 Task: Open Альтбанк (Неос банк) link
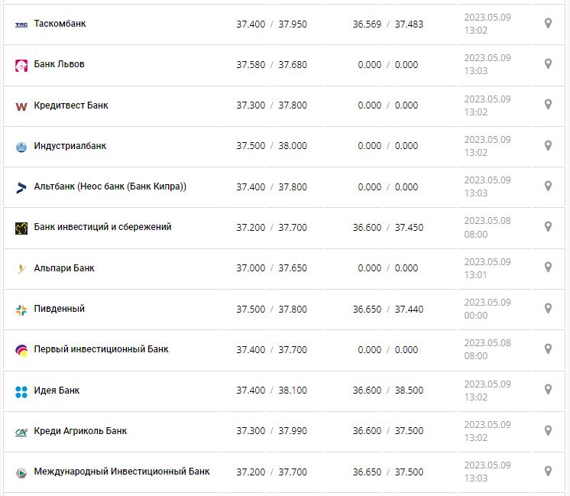[110, 186]
